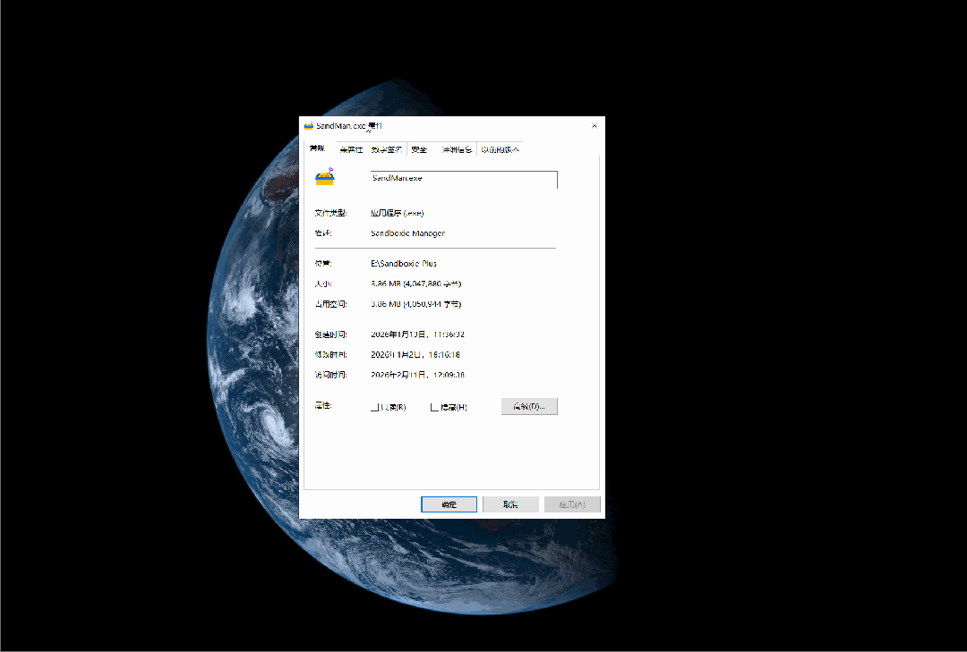Close the SandMan.exe properties dialog
This screenshot has height=652, width=967.
[595, 126]
